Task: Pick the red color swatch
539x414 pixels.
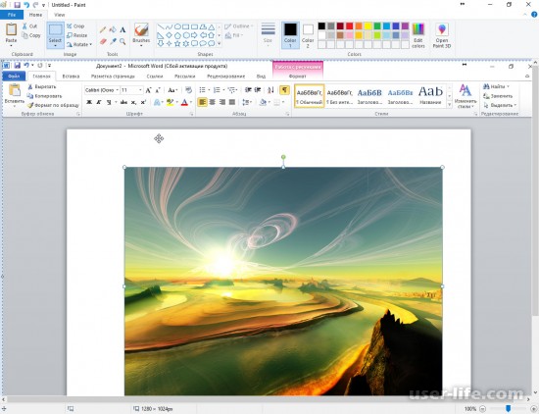Action: pyautogui.click(x=349, y=26)
